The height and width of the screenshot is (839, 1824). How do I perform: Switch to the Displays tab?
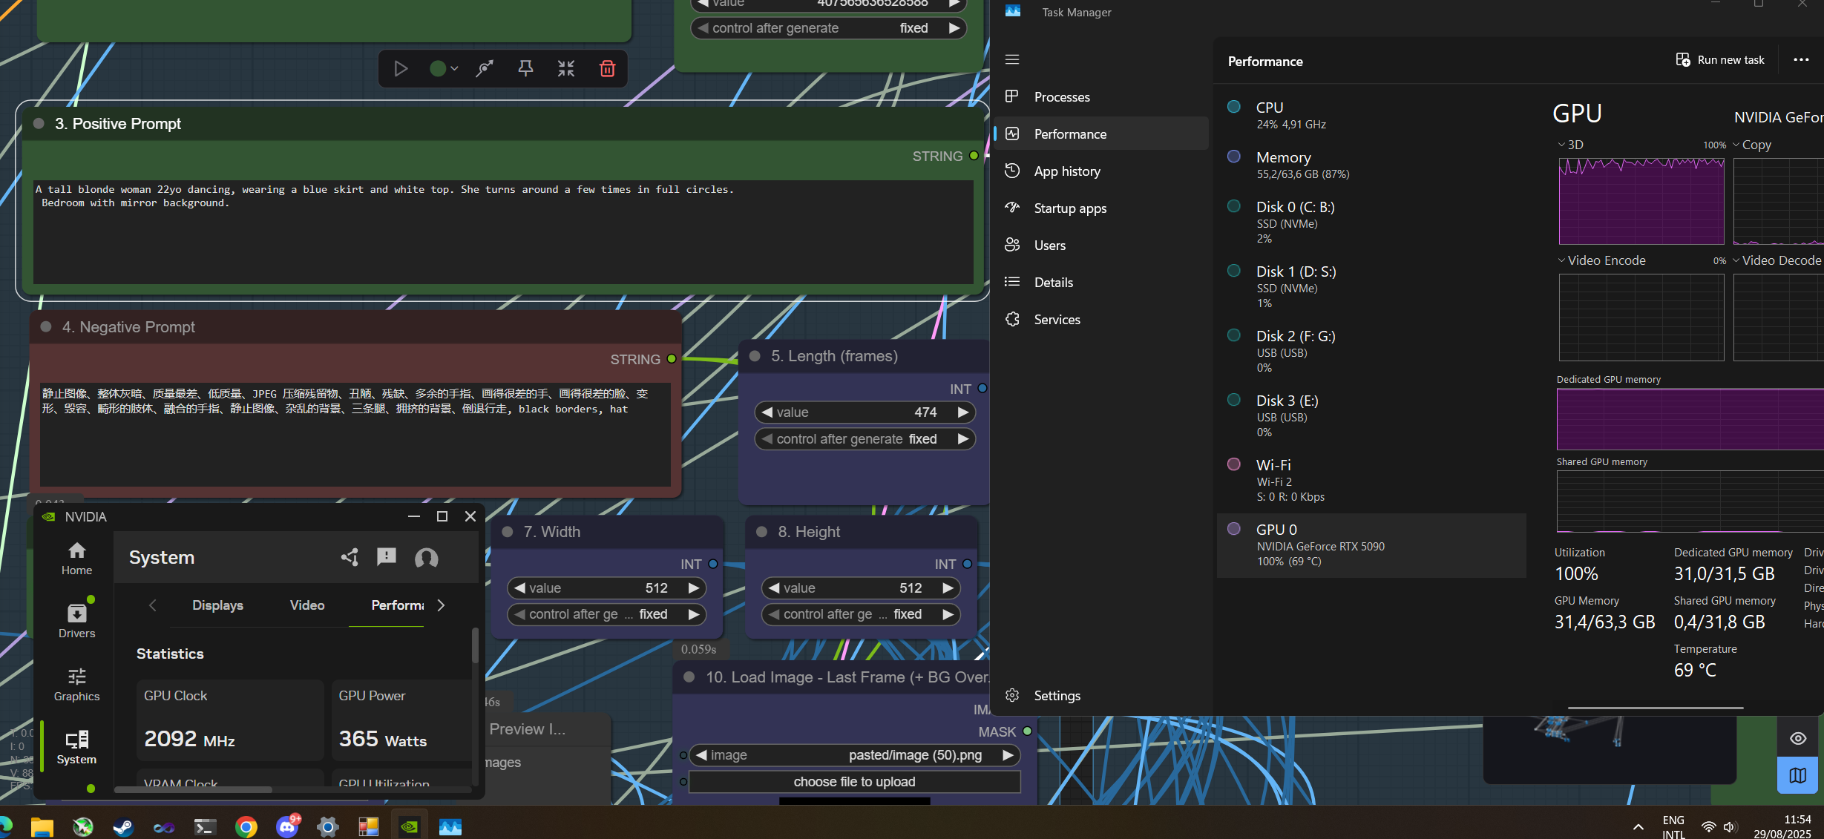click(x=217, y=605)
